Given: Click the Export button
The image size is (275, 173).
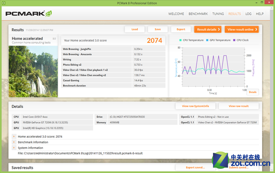Looking at the screenshot, I should coord(181,29).
